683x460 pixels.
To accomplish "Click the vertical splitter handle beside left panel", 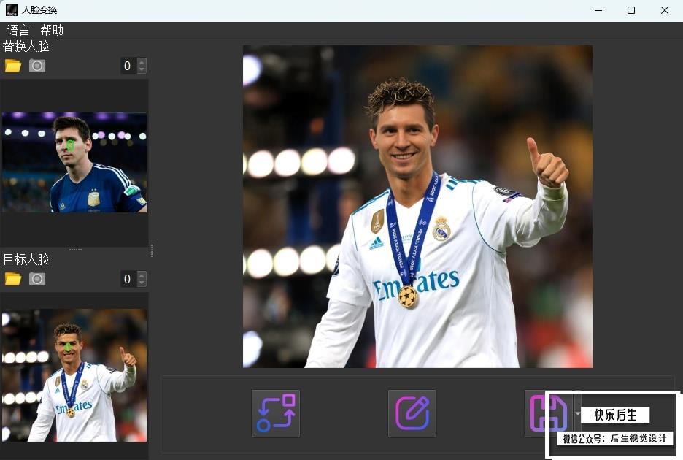I will [x=152, y=250].
